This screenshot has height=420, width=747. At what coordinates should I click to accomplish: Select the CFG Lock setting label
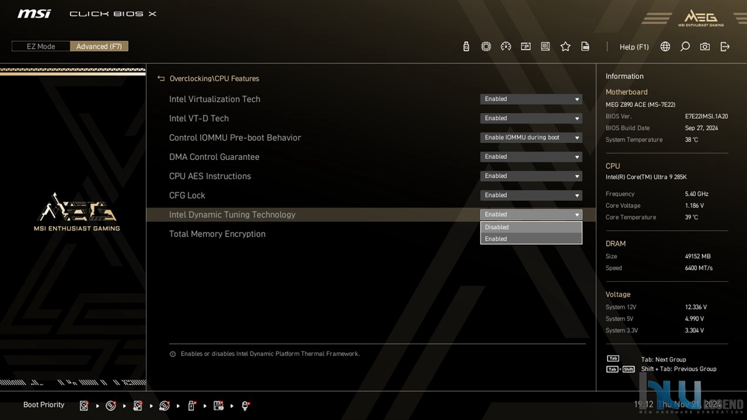(187, 195)
